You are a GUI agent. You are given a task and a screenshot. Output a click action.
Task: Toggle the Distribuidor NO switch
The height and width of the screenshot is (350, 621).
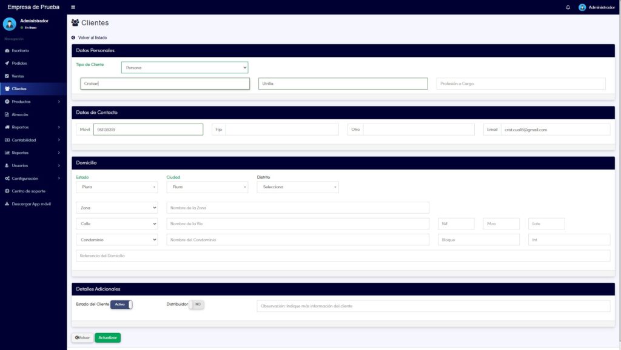coord(196,305)
